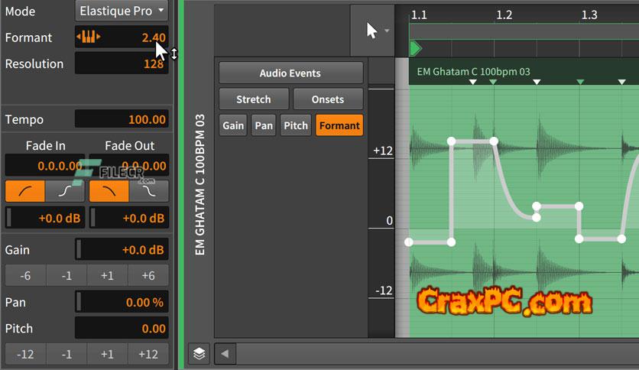This screenshot has height=370, width=639.
Task: Click the second green stretch marker
Action: point(580,82)
